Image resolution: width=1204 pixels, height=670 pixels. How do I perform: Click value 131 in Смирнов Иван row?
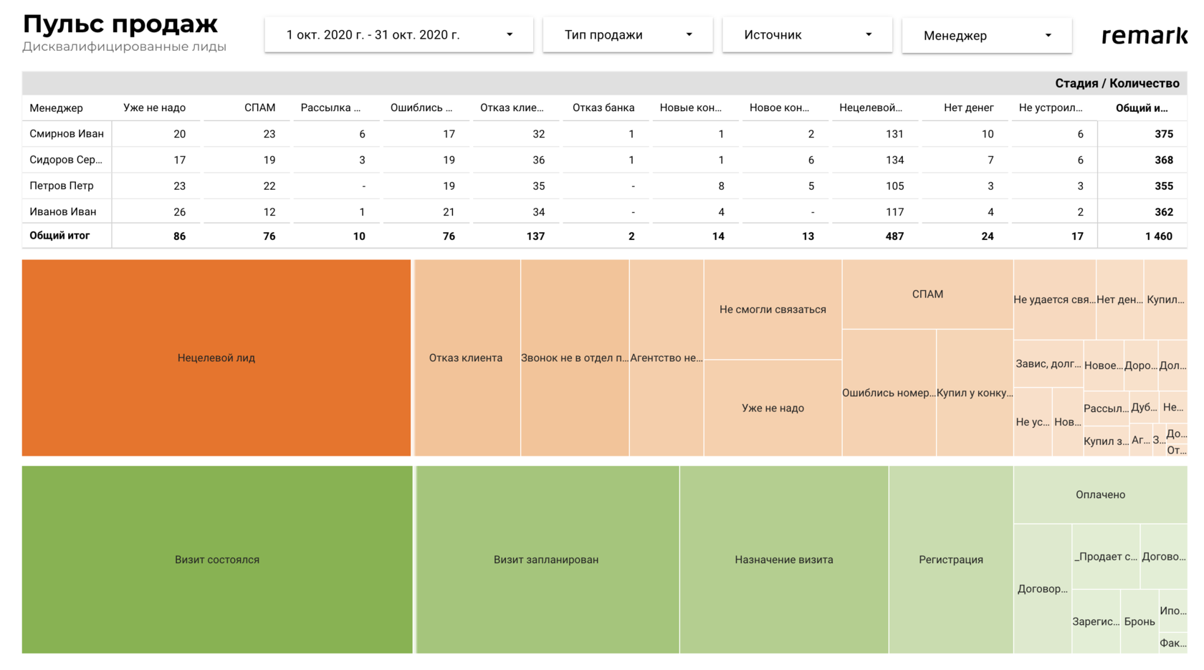point(894,134)
